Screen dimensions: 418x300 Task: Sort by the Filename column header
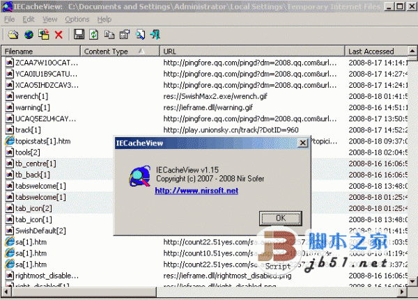(x=41, y=51)
